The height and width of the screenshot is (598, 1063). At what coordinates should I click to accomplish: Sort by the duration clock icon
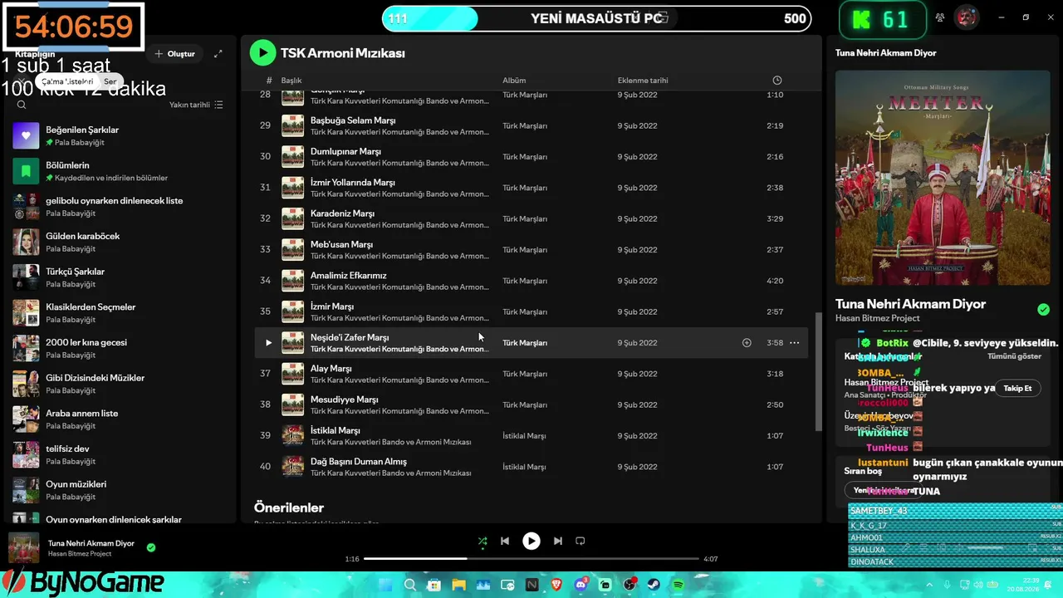[777, 81]
